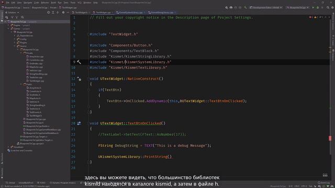This screenshot has height=188, width=335.
Task: Open the UnrealBuildTool tool window
Action: pos(26,183)
